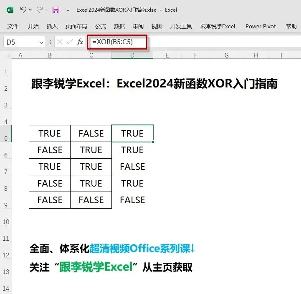Select column E header
This screenshot has height=294, width=301.
[167, 55]
